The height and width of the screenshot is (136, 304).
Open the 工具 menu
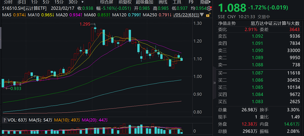coord(177,2)
